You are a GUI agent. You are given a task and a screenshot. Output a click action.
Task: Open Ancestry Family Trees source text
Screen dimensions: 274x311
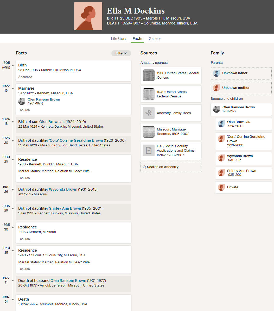click(174, 113)
